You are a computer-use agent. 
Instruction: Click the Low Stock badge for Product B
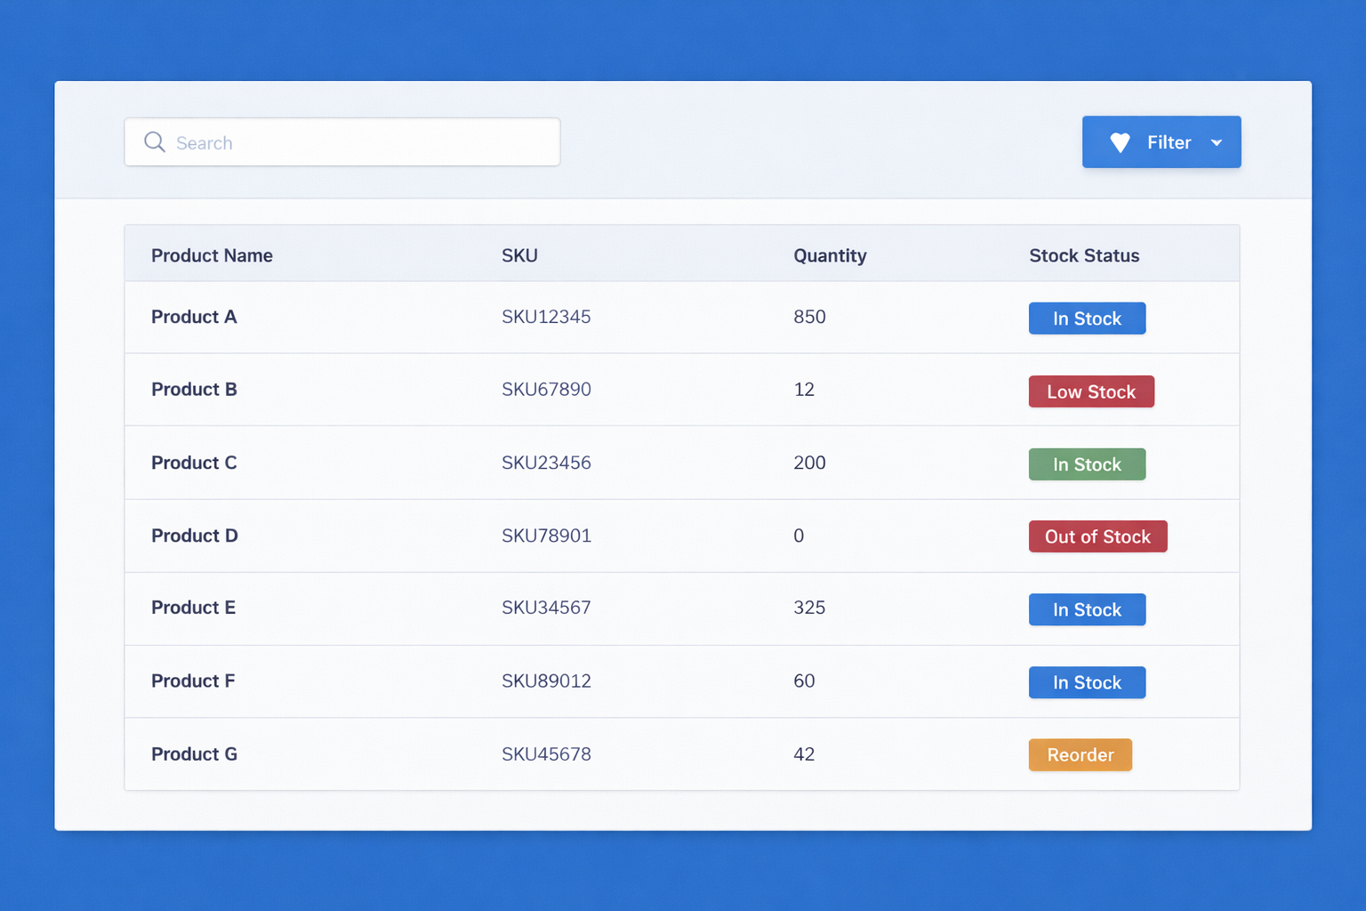click(x=1091, y=391)
